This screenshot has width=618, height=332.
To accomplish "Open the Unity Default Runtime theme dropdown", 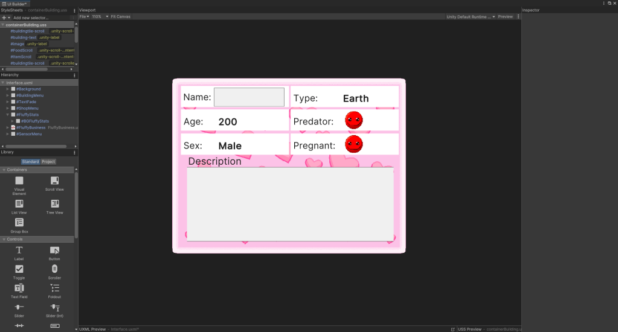I will [471, 16].
